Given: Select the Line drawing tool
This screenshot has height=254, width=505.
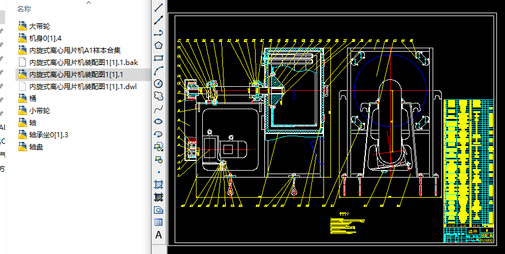Looking at the screenshot, I should (159, 7).
